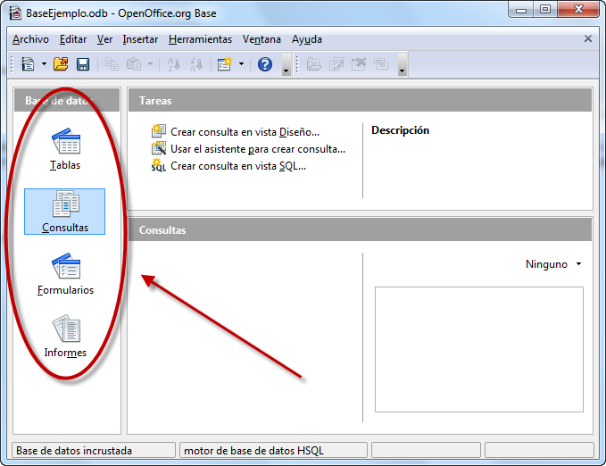The width and height of the screenshot is (606, 466).
Task: Open the Insertar menu
Action: (140, 39)
